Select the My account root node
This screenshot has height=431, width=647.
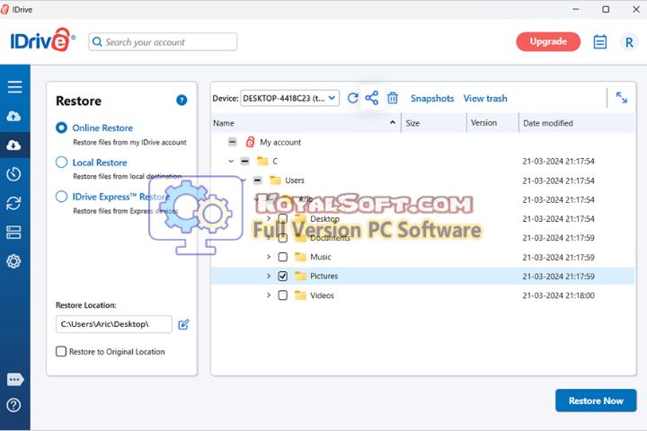tap(280, 142)
